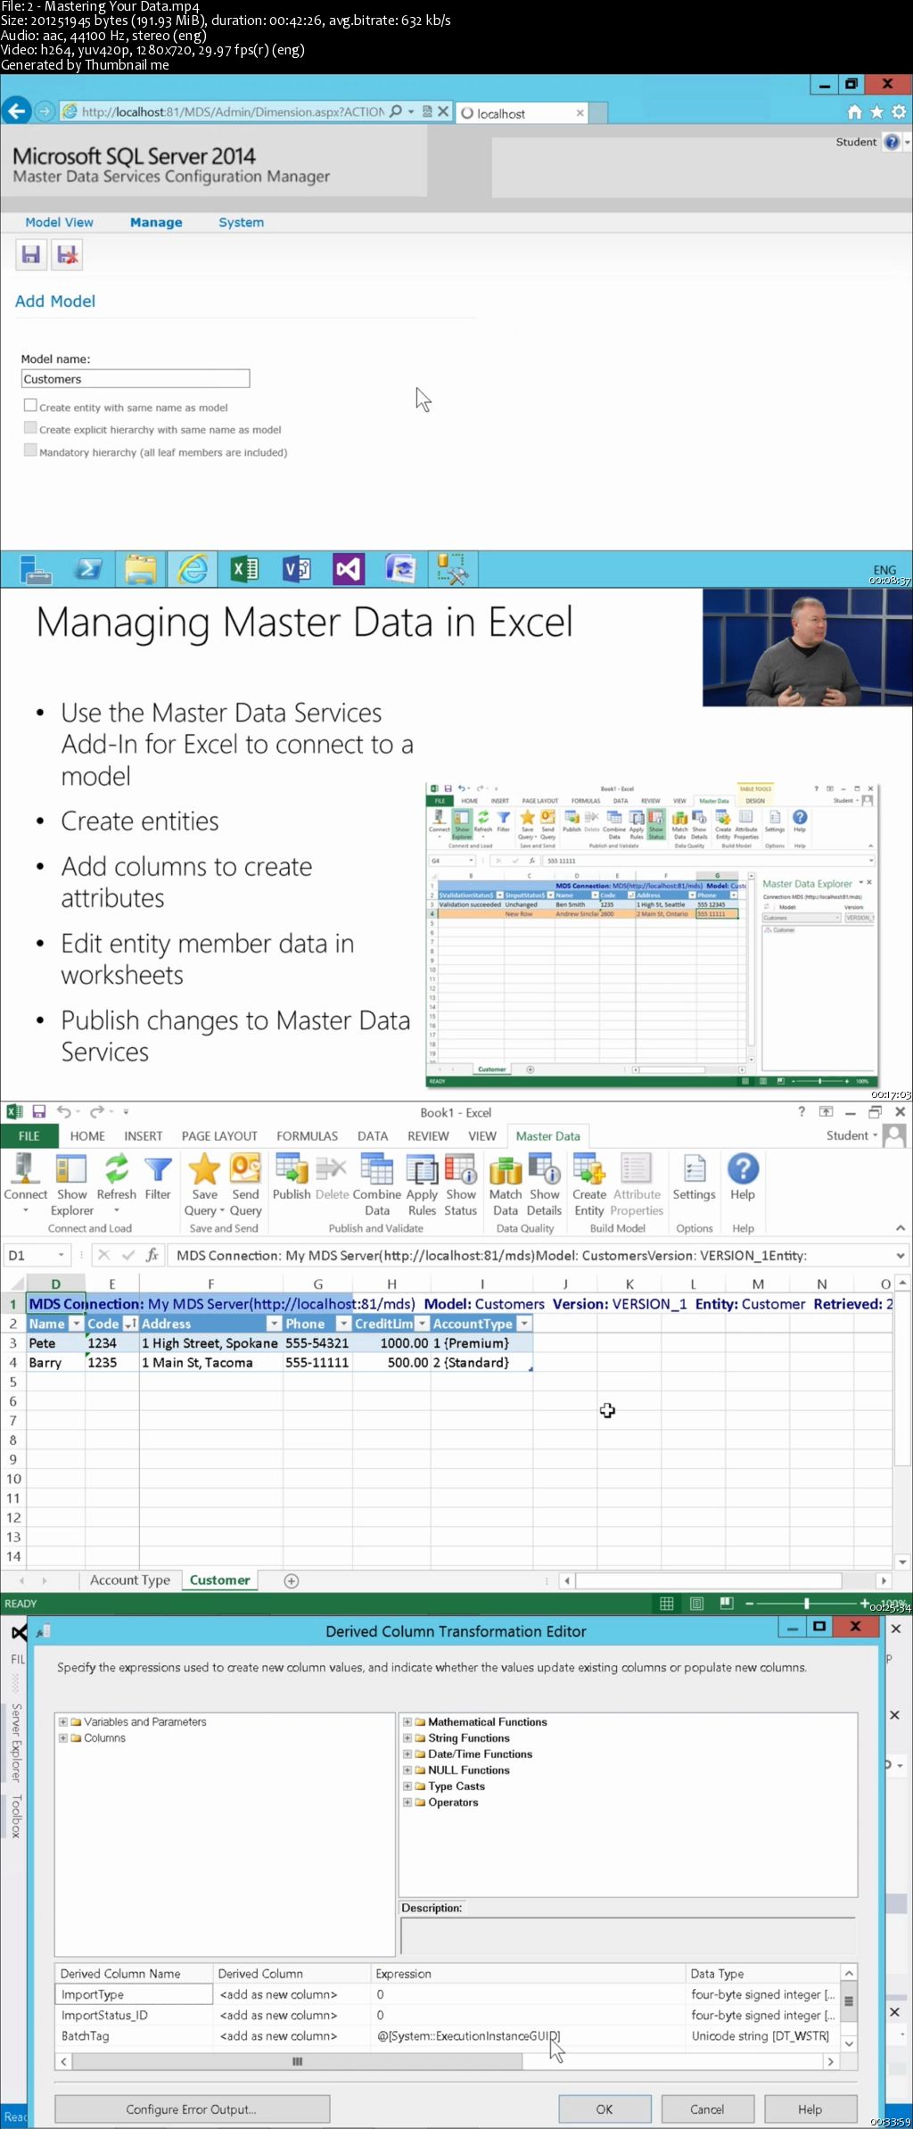Switch to Master Data ribbon tab
Image resolution: width=913 pixels, height=2129 pixels.
[x=547, y=1135]
